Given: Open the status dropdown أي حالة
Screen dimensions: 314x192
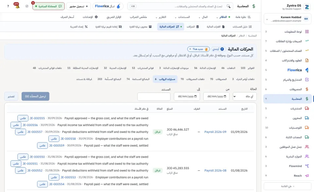Looking at the screenshot, I should click(245, 96).
